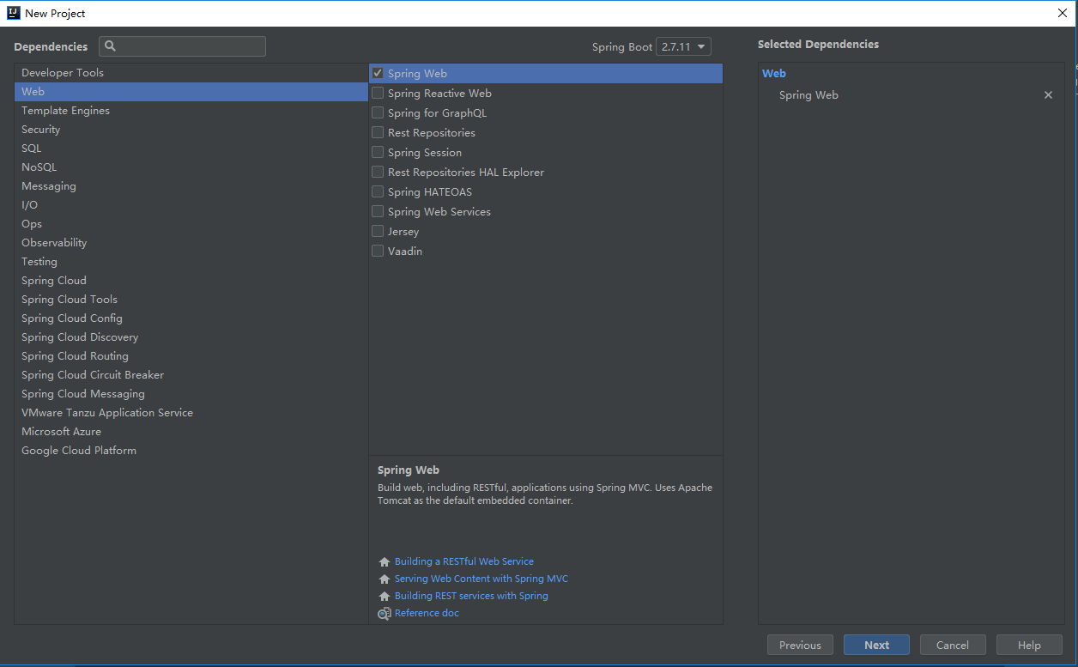Click the home icon beside Building REST services
The width and height of the screenshot is (1078, 667).
tap(385, 597)
